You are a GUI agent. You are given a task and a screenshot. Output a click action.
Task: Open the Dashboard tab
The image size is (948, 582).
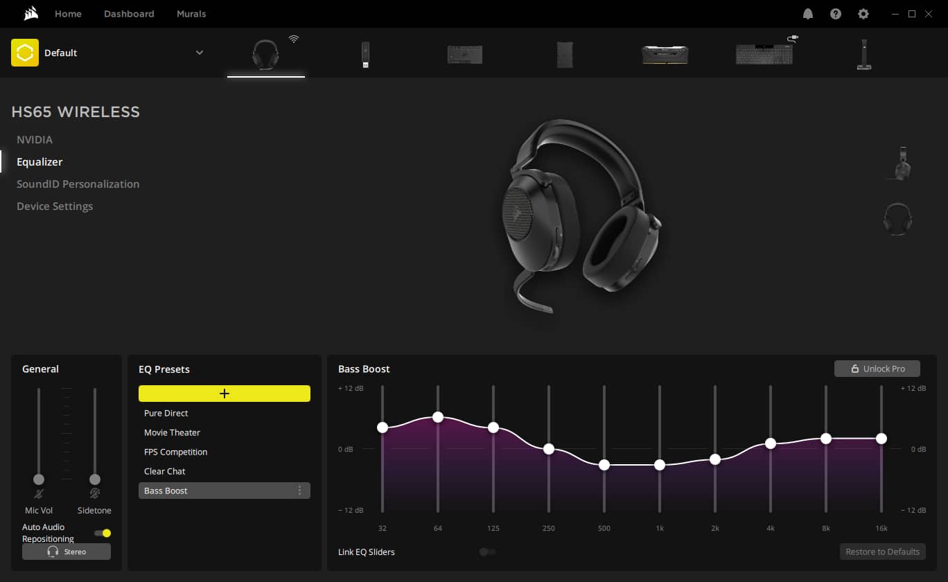129,14
